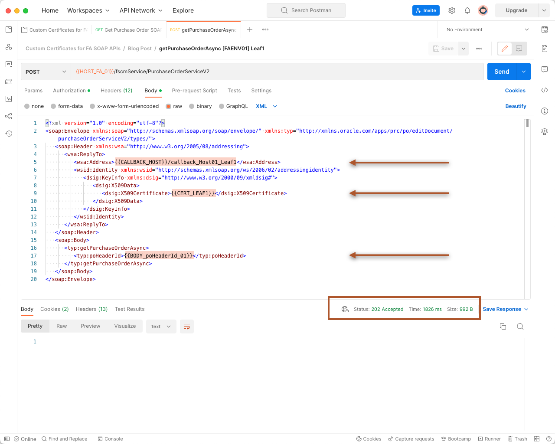555x444 pixels.
Task: Open the Environment quick look eye icon
Action: click(x=545, y=29)
